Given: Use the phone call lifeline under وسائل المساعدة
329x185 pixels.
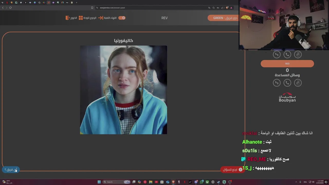Looking at the screenshot, I should point(287,83).
